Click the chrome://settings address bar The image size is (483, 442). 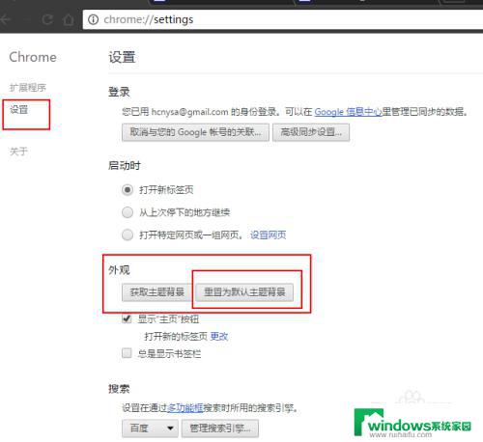[283, 19]
